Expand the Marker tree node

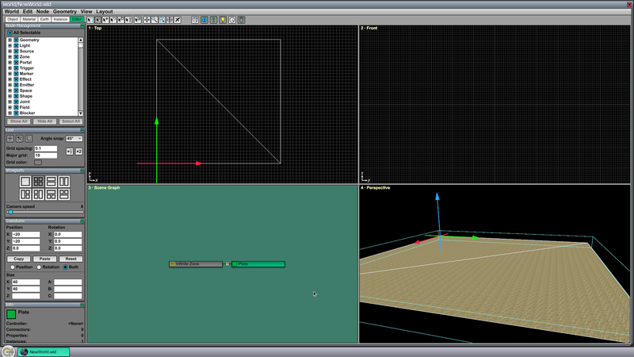pos(10,74)
